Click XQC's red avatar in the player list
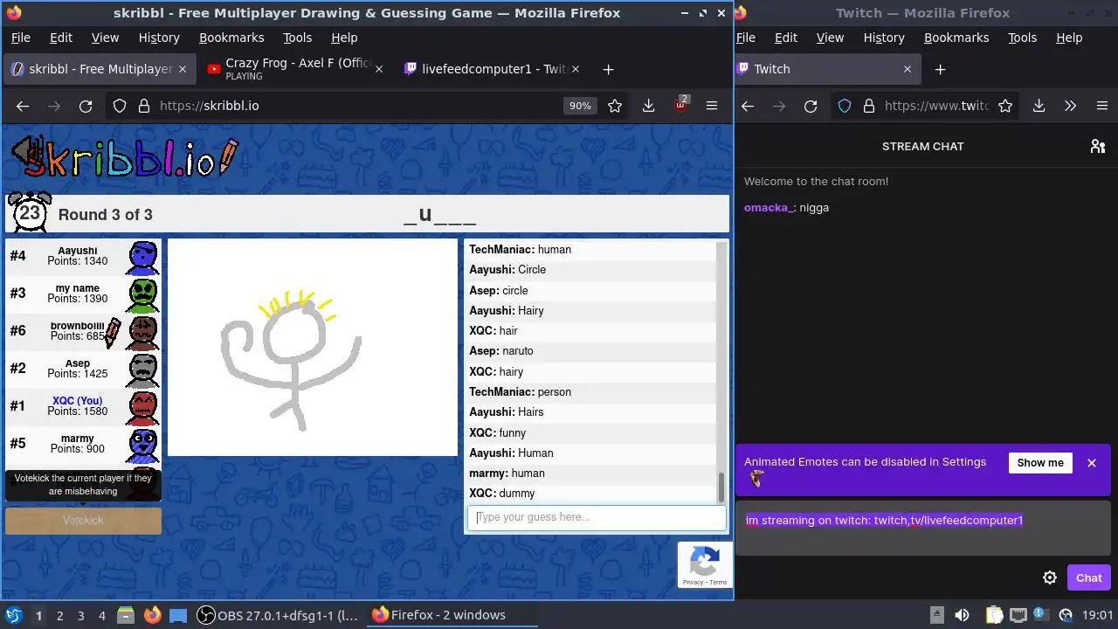Image resolution: width=1118 pixels, height=629 pixels. tap(143, 407)
